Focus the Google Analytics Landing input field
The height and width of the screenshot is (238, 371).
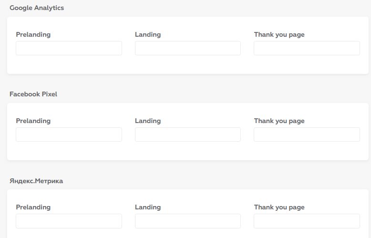(x=188, y=48)
